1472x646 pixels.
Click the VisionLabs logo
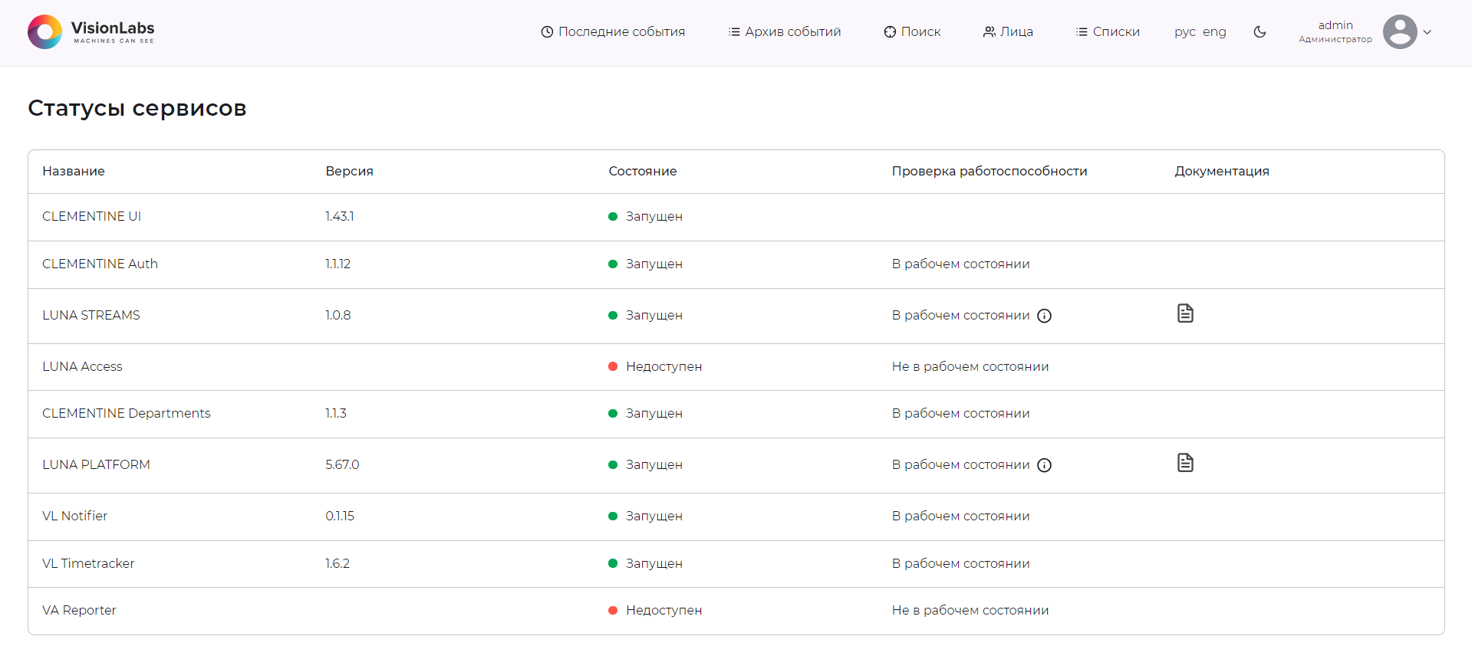click(91, 32)
